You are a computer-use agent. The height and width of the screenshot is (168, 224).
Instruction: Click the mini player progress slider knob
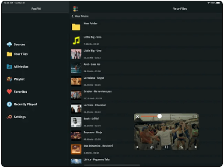160,116
